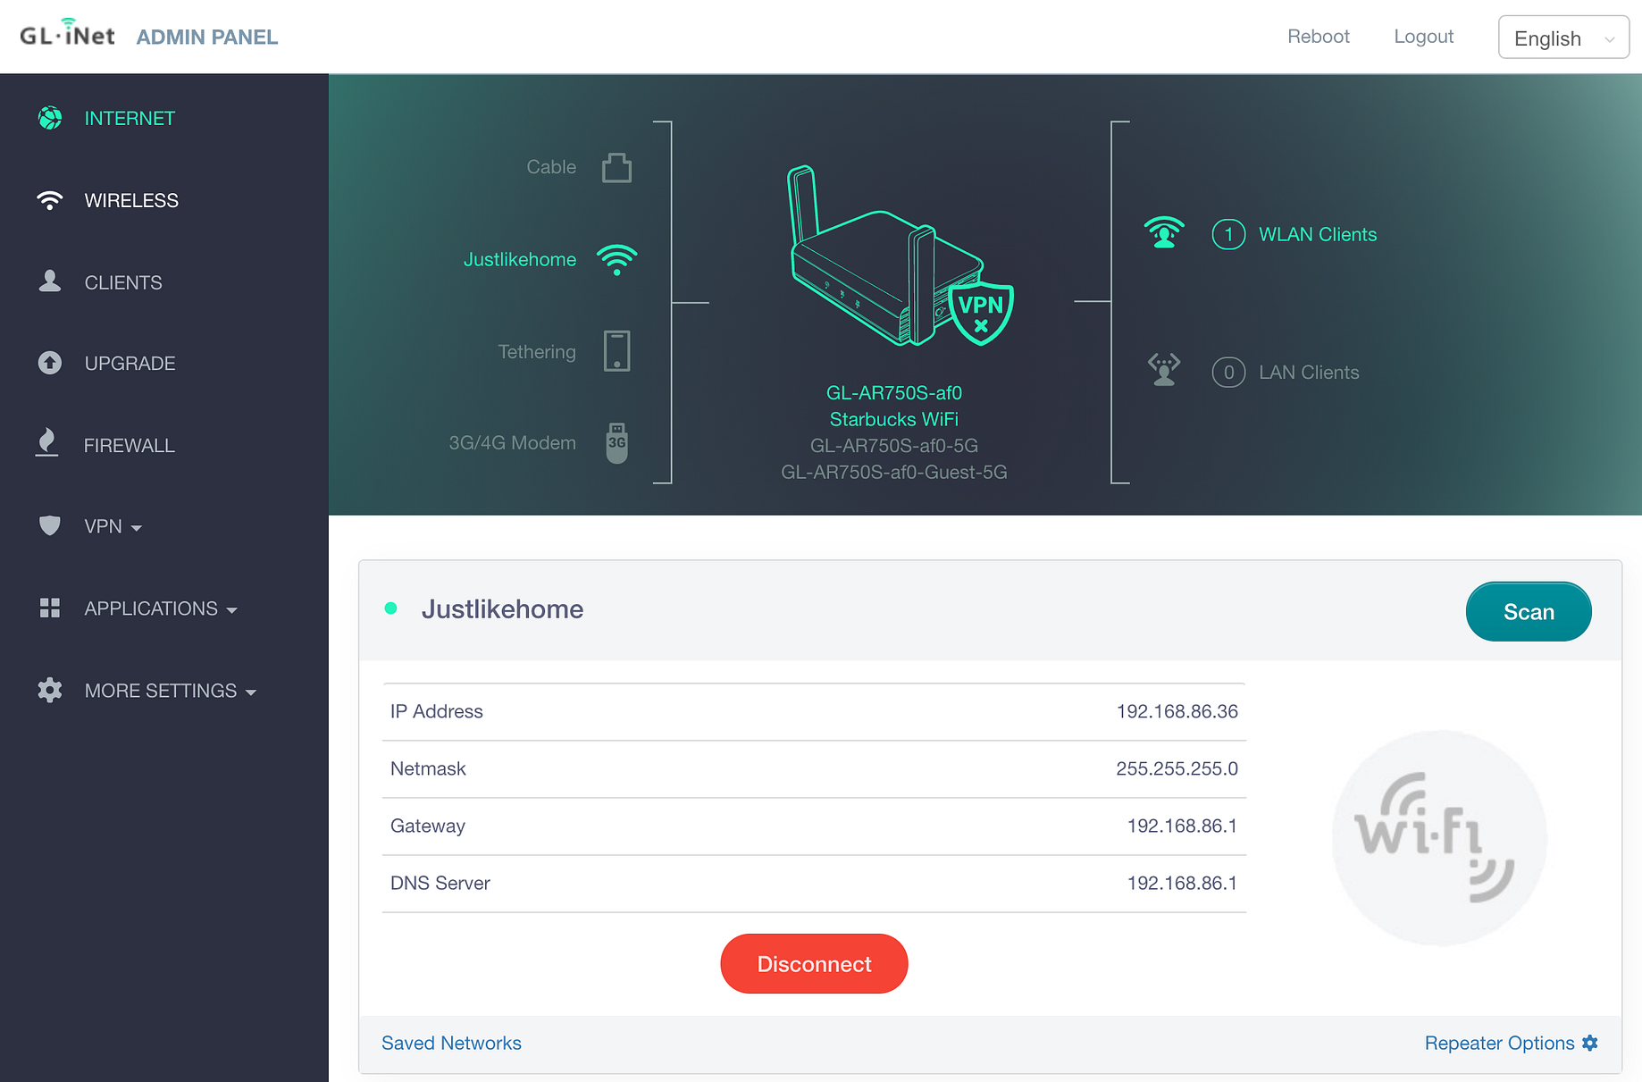
Task: Click the IP Address row label
Action: point(437,711)
